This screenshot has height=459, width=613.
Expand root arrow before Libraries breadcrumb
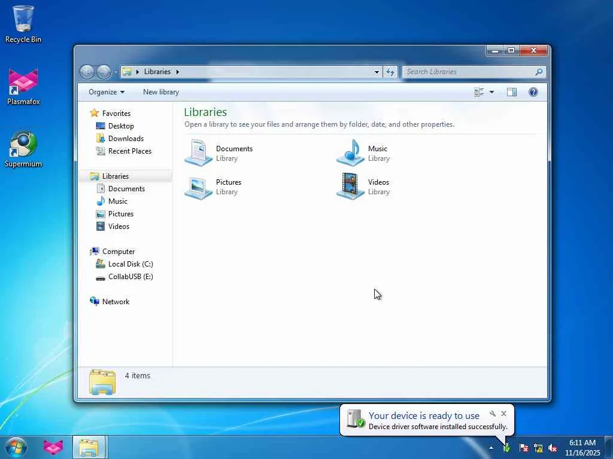pos(137,72)
